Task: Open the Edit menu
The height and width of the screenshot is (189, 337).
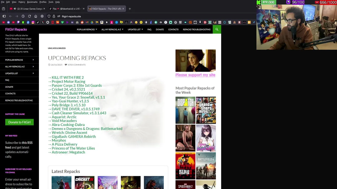Action: click(8, 2)
